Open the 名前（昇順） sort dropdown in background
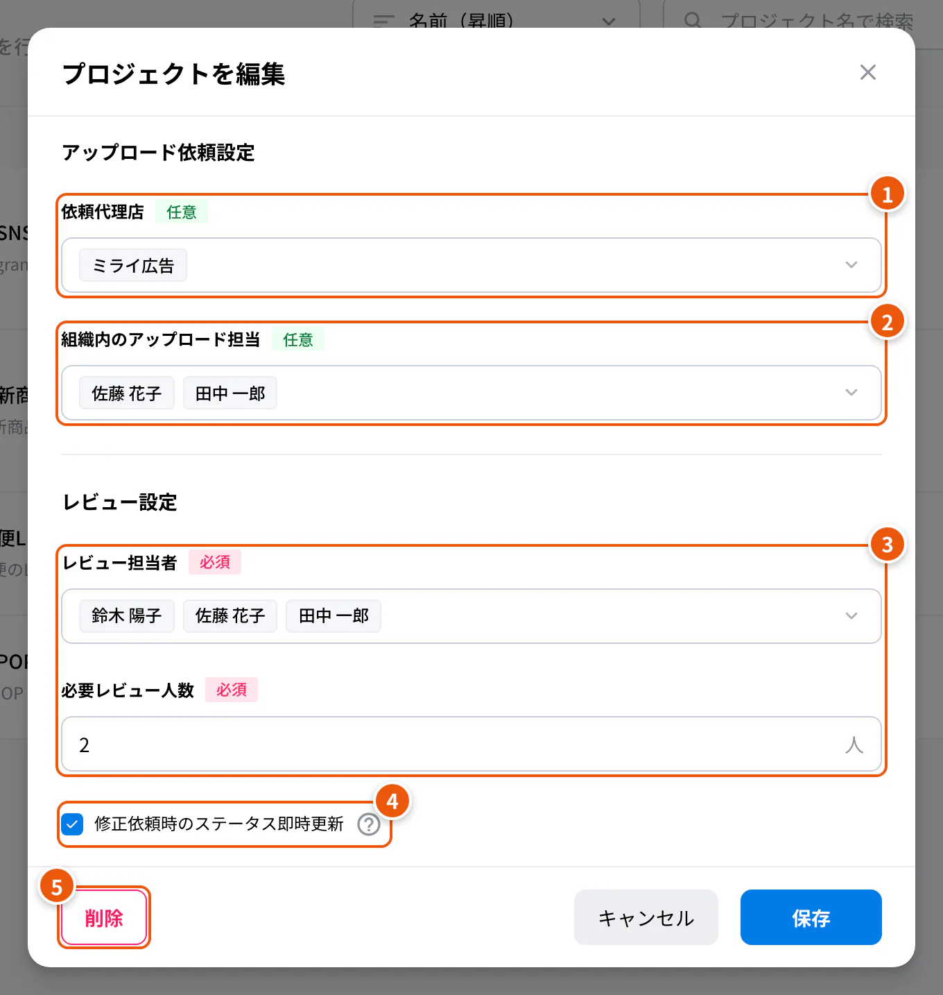This screenshot has width=943, height=995. pyautogui.click(x=496, y=14)
